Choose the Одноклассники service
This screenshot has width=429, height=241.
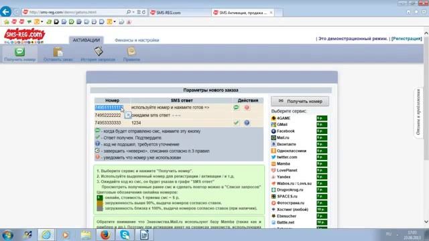point(292,151)
